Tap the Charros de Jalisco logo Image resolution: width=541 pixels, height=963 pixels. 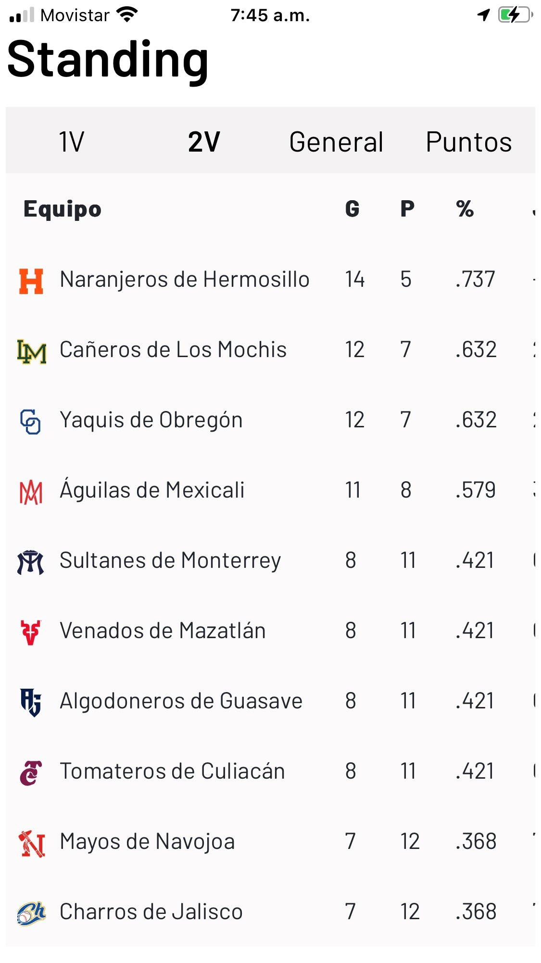pyautogui.click(x=31, y=913)
